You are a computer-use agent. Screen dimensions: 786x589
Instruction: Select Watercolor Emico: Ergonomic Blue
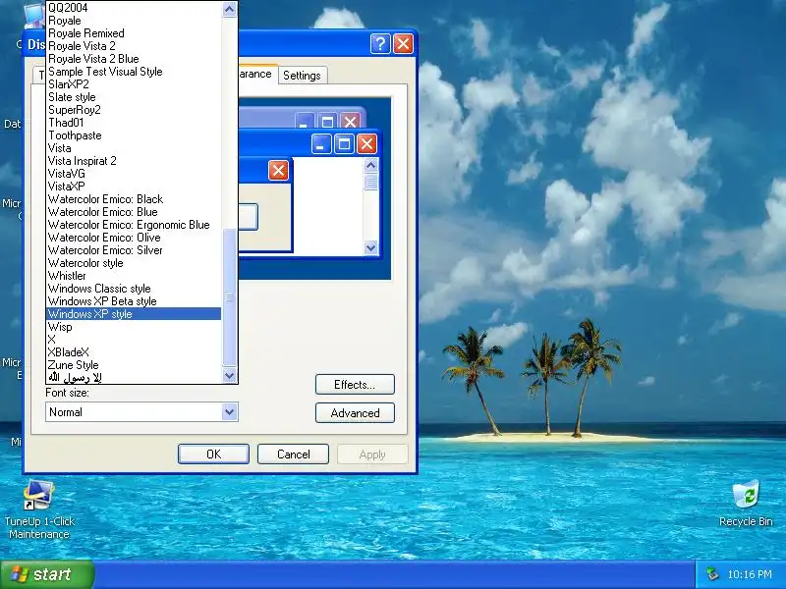pos(134,225)
